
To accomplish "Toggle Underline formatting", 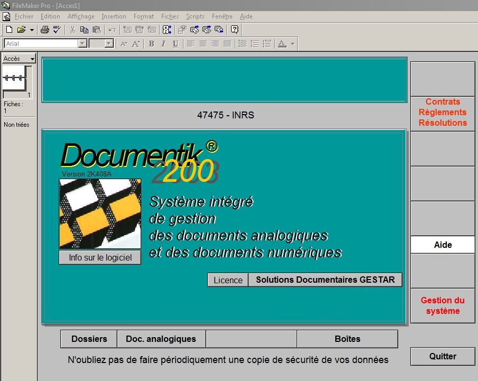I will coord(176,44).
